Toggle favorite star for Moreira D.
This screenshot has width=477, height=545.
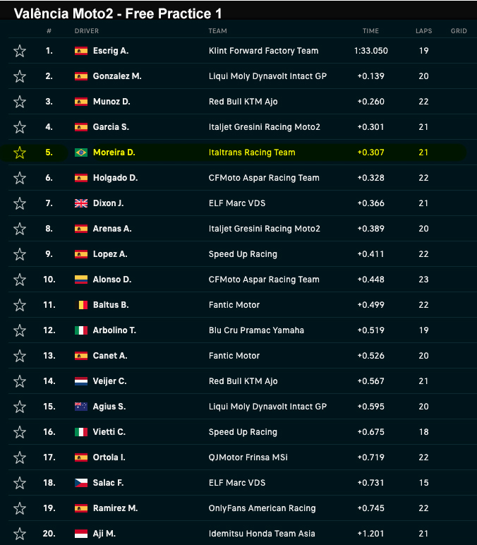[x=20, y=152]
